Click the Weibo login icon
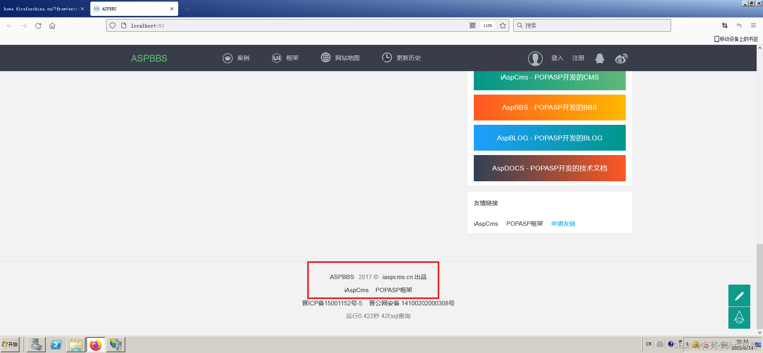The image size is (763, 353). 621,58
